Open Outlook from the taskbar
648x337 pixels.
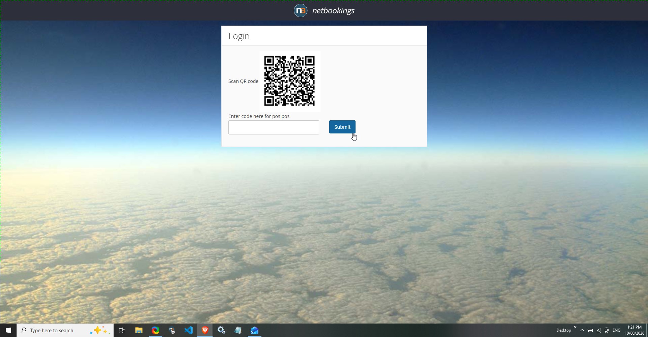[255, 330]
